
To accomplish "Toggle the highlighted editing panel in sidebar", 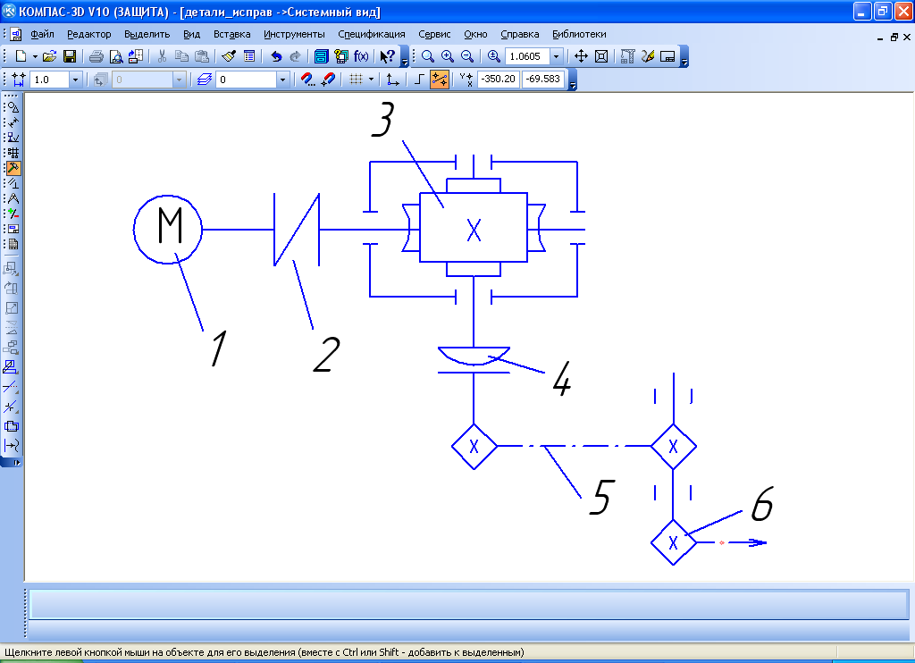I will coord(13,167).
